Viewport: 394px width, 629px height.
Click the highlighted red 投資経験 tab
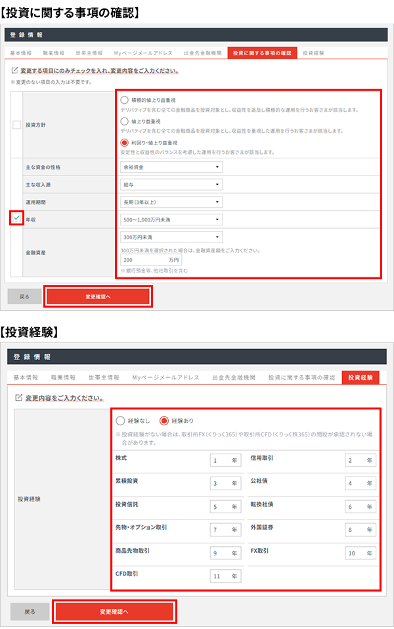point(361,377)
